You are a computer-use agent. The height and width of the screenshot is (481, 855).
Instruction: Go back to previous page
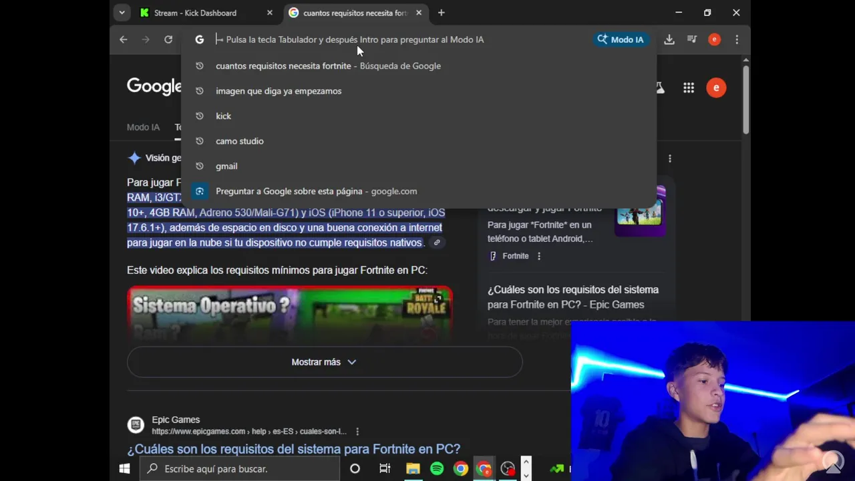(124, 39)
